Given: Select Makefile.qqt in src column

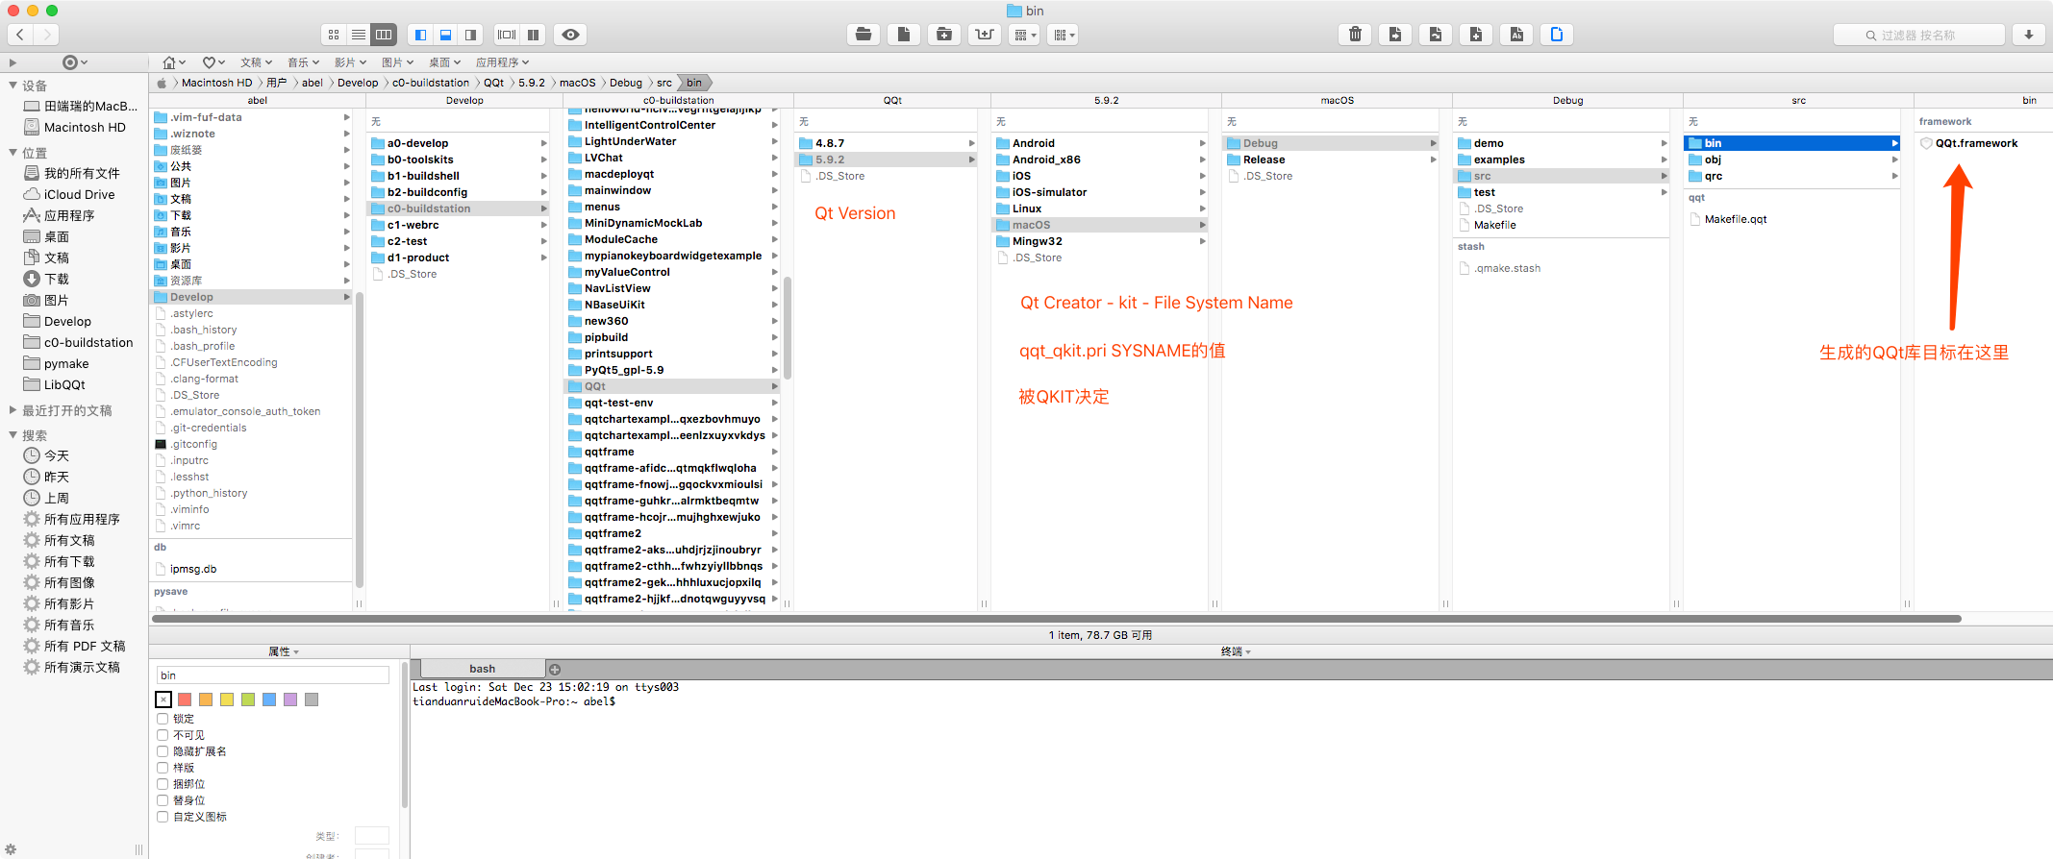Looking at the screenshot, I should 1736,219.
